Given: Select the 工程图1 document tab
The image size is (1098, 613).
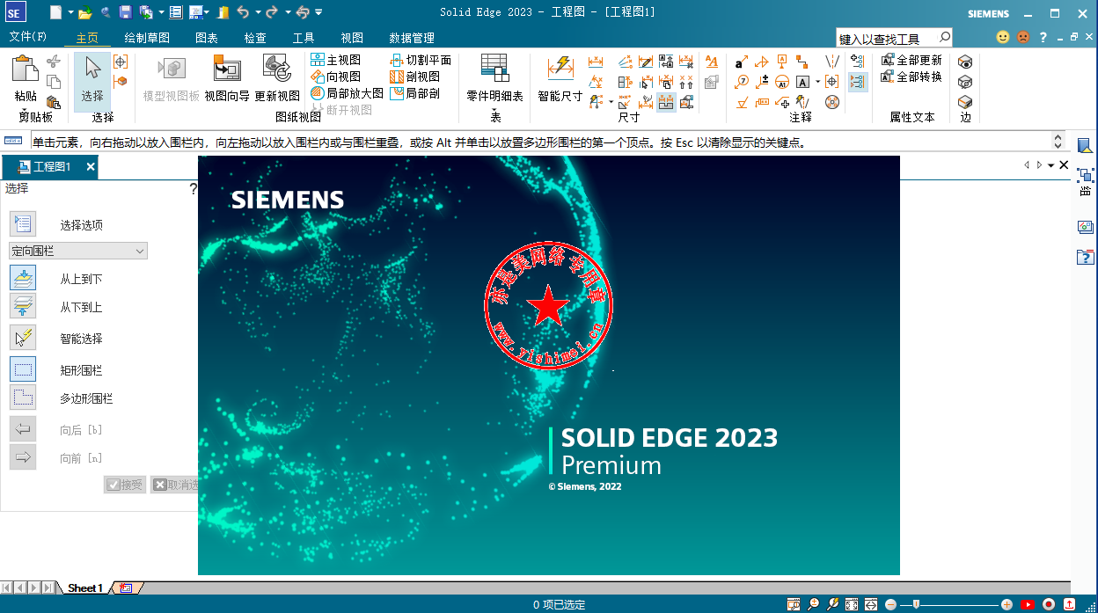Looking at the screenshot, I should [x=50, y=166].
